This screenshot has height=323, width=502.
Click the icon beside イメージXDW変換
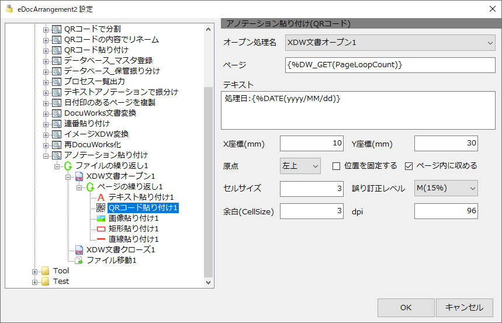coord(57,134)
